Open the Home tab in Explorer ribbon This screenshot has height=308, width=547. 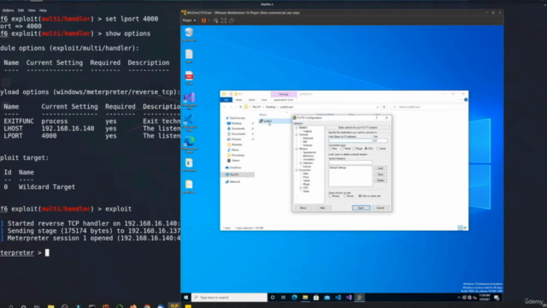[239, 100]
